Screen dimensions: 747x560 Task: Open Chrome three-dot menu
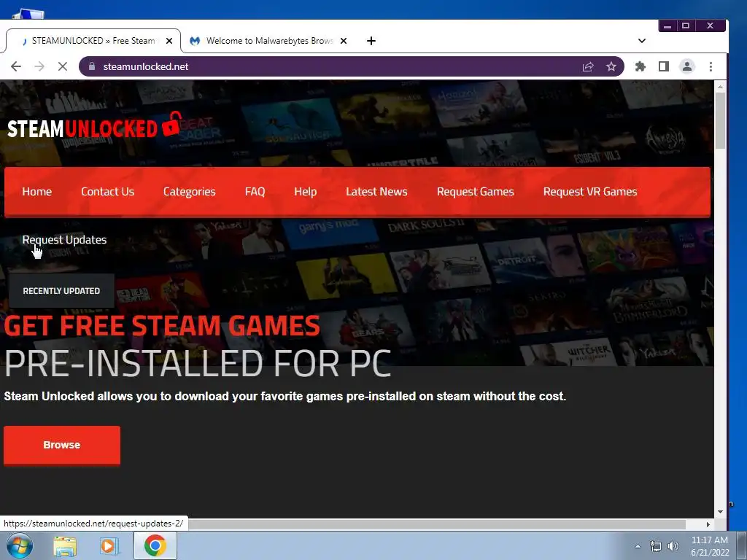point(711,66)
